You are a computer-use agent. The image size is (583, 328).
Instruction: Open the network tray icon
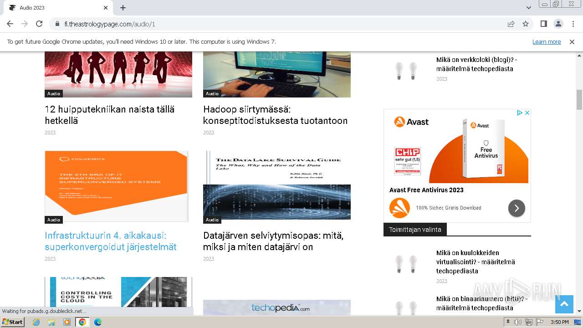click(529, 322)
